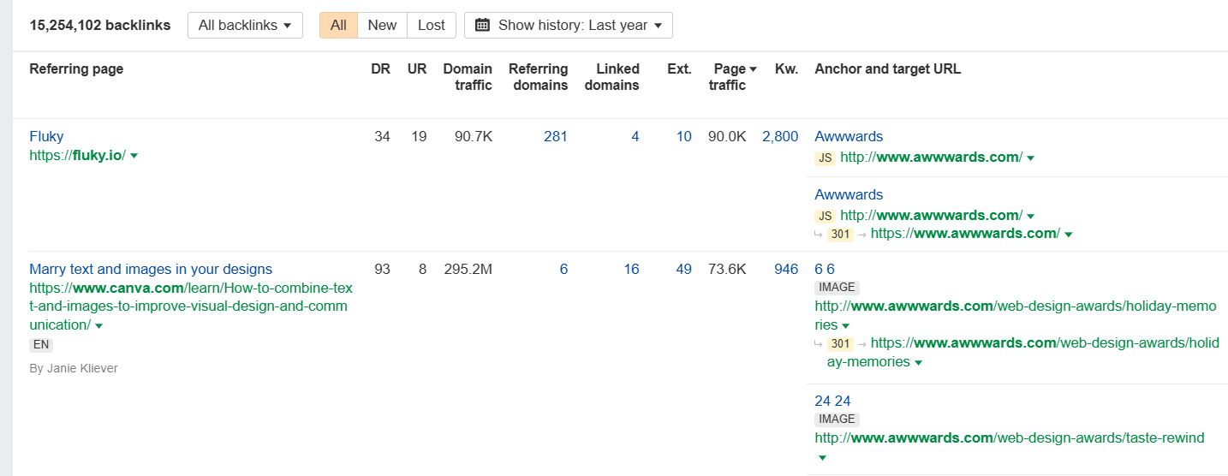Click DR value 34 for Fluky

click(x=382, y=136)
